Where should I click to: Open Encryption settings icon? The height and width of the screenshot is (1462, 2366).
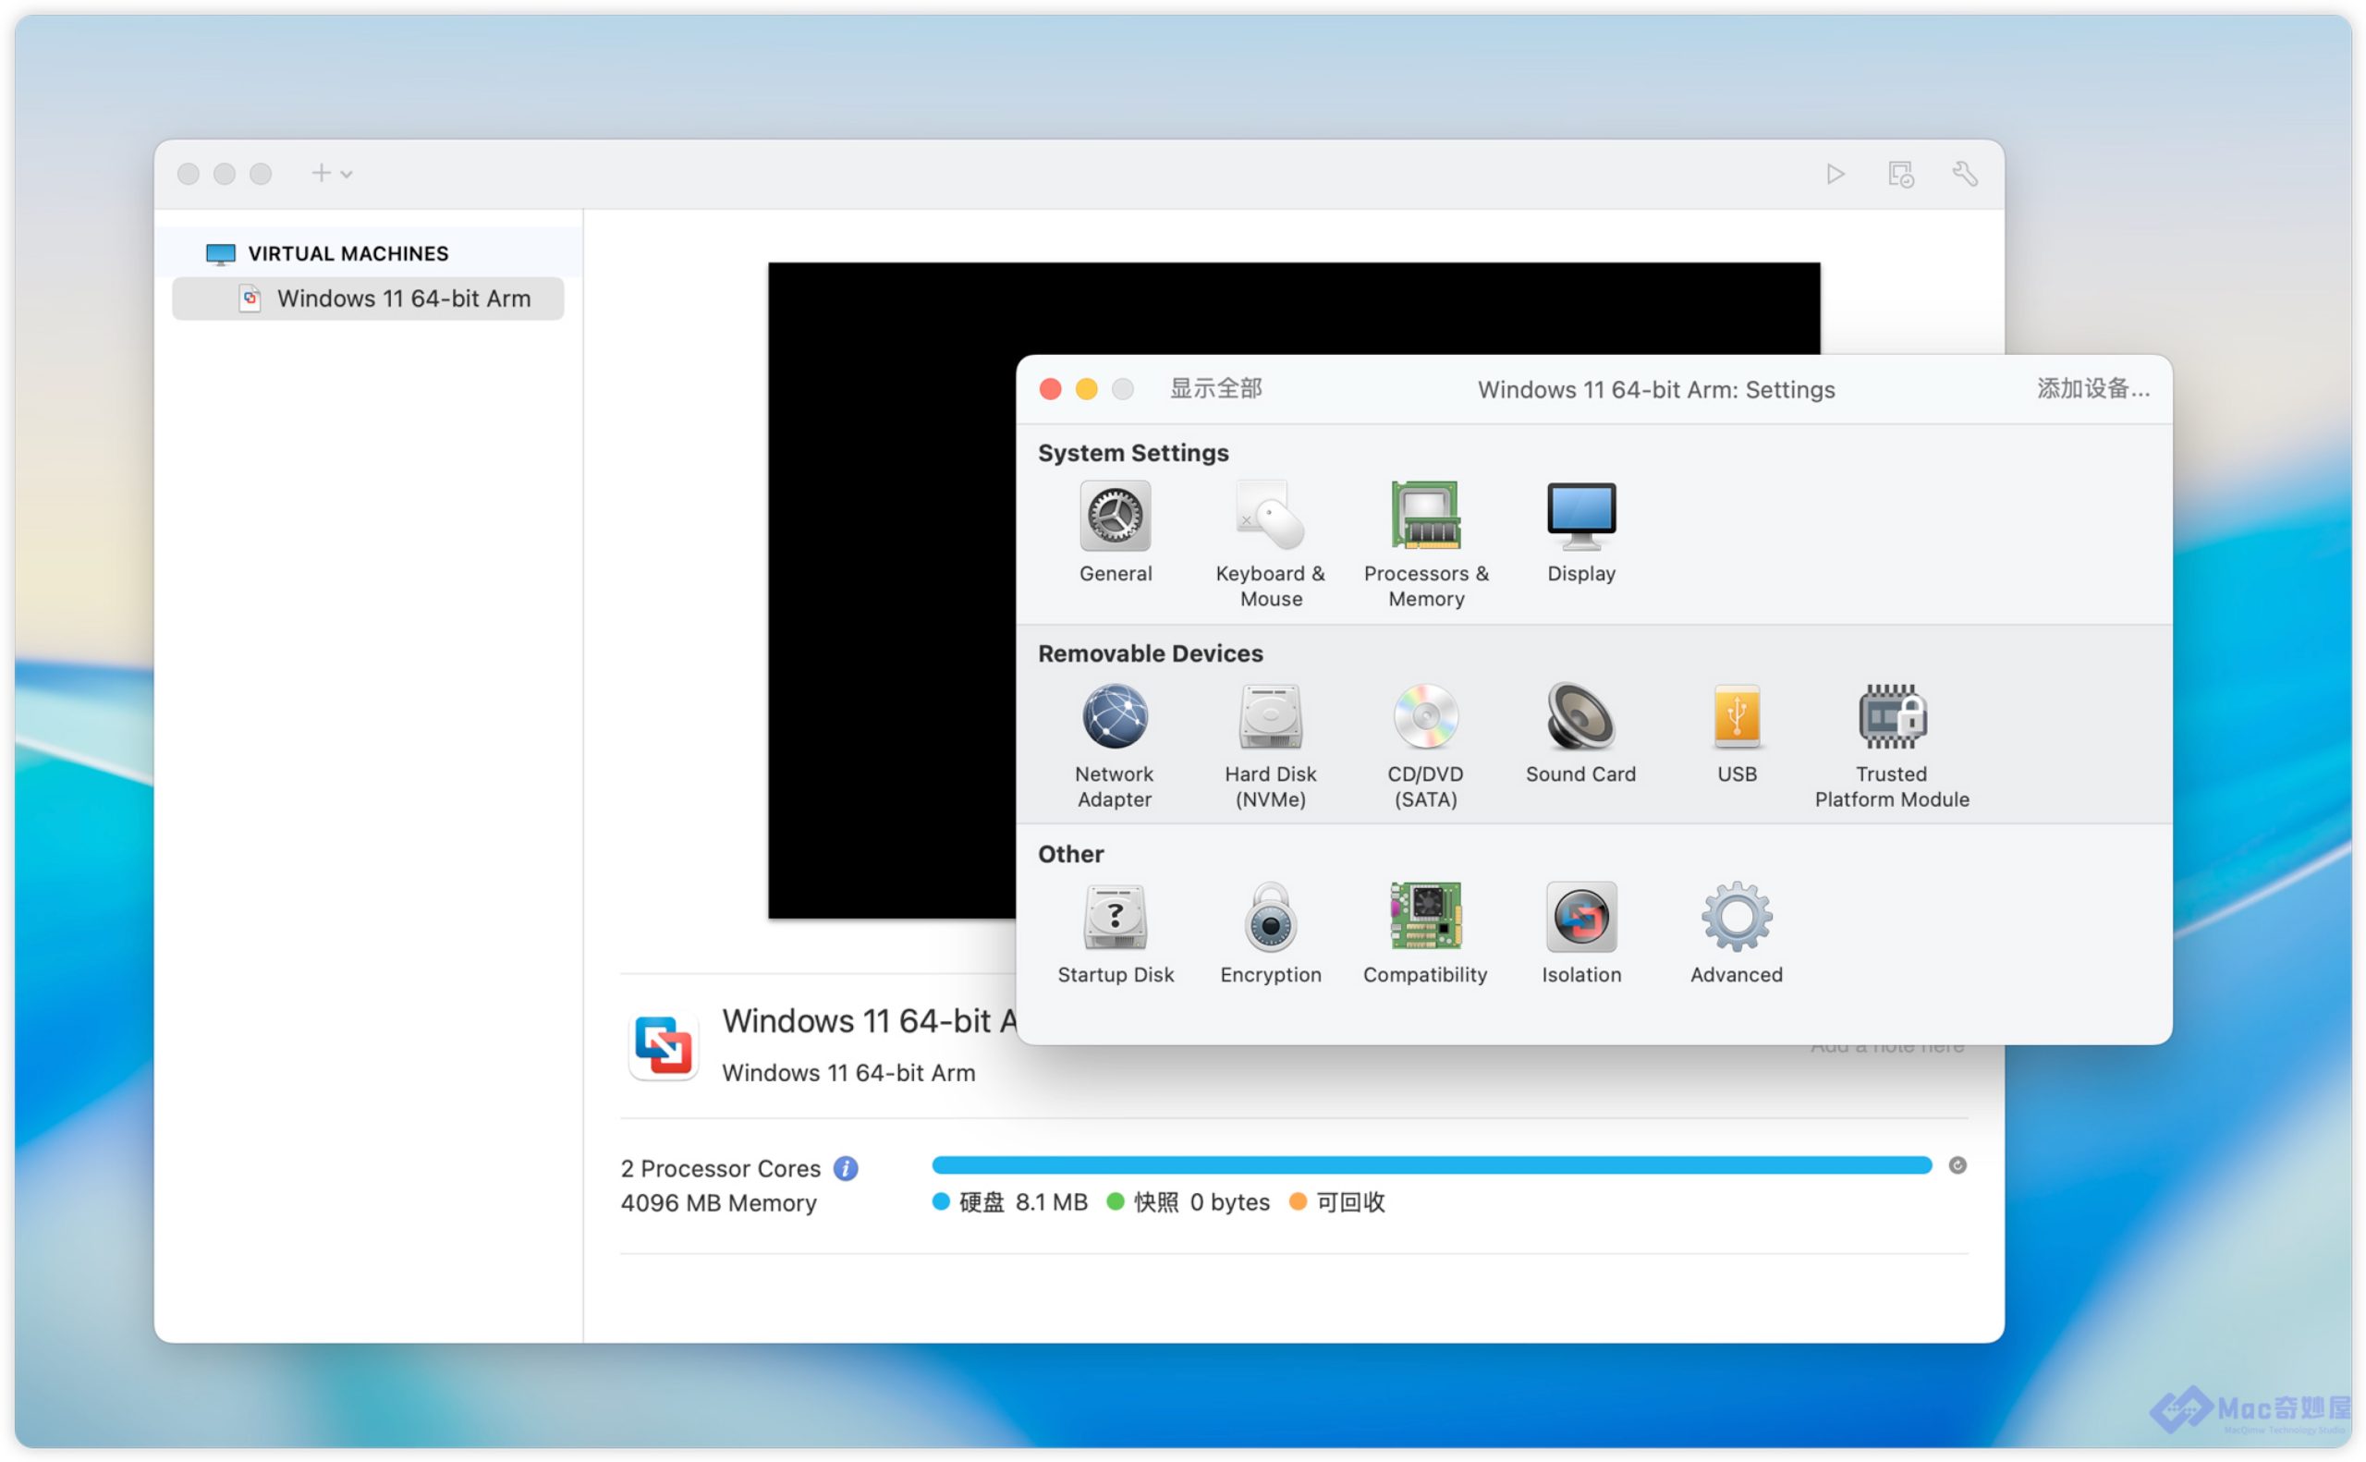point(1270,918)
